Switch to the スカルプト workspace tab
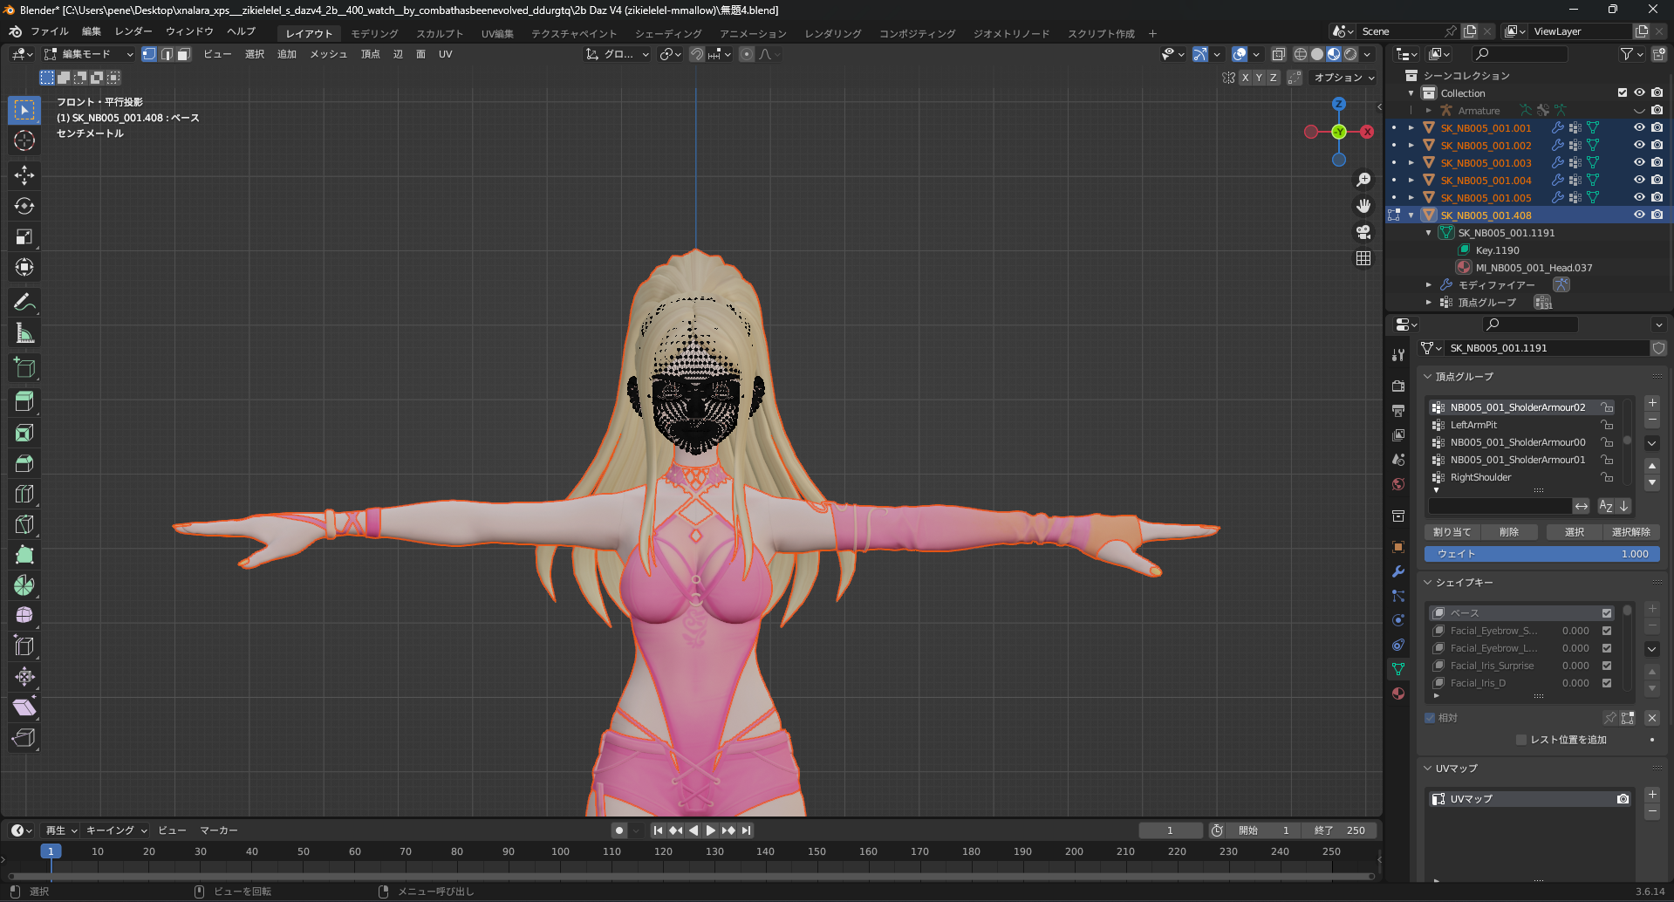The height and width of the screenshot is (902, 1674). (x=440, y=33)
